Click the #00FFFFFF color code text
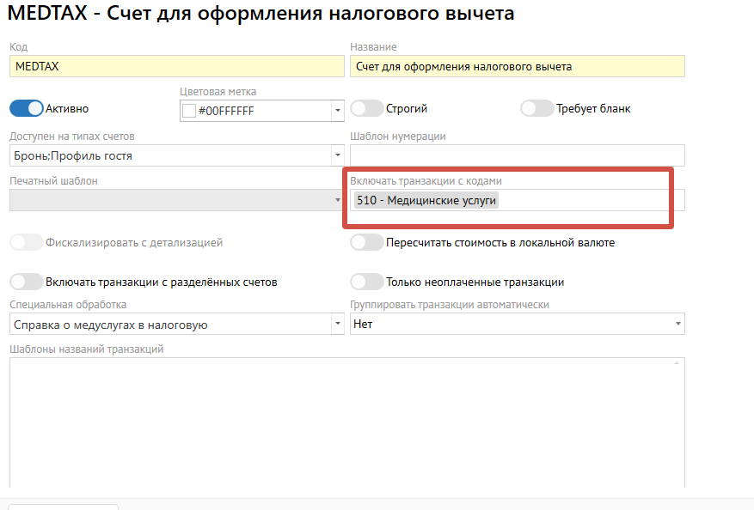754x510 pixels. (226, 111)
